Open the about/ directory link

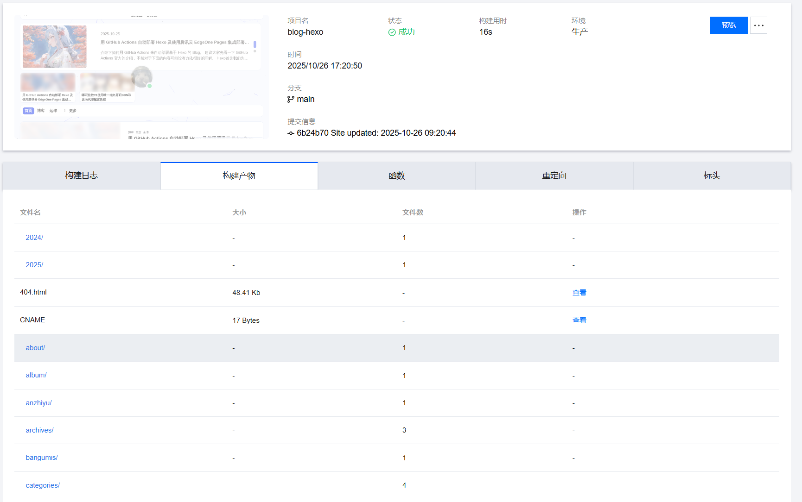(35, 348)
